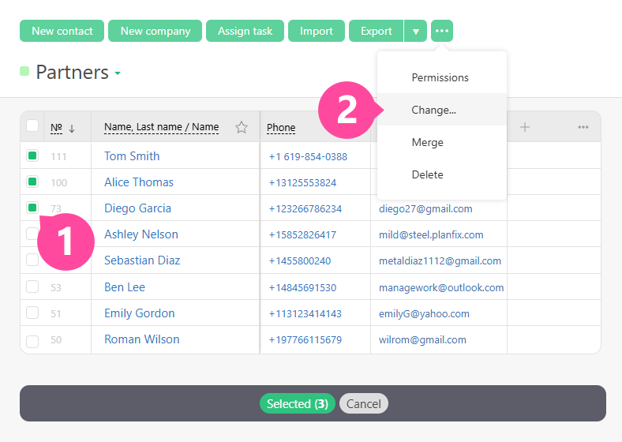Viewport: 622px width, 442px height.
Task: Click the Phone column header
Action: pyautogui.click(x=281, y=127)
